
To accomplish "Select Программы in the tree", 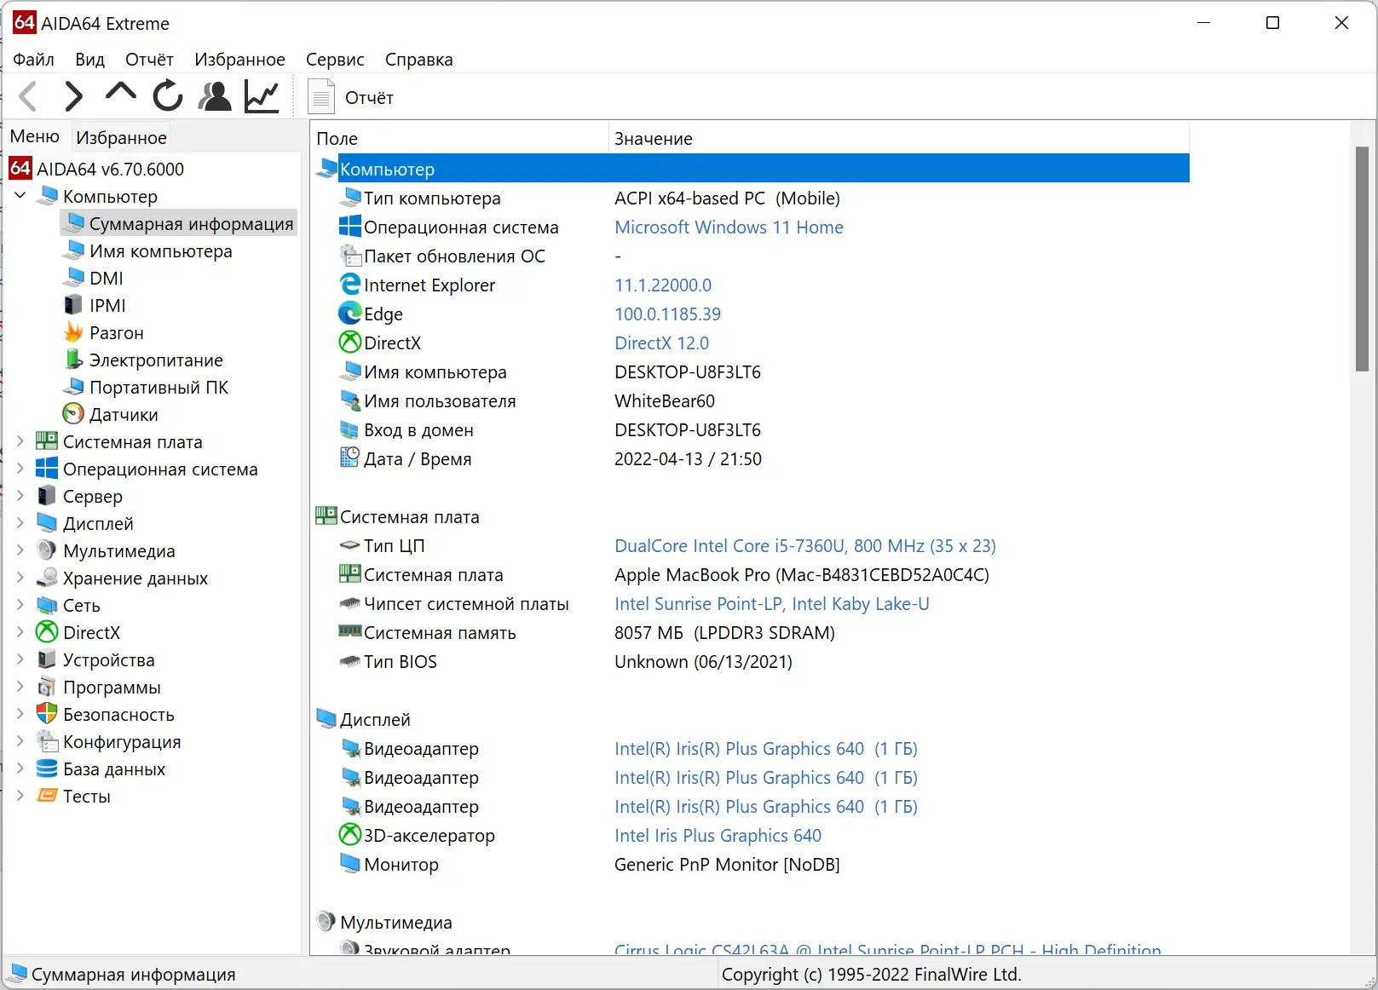I will 112,687.
